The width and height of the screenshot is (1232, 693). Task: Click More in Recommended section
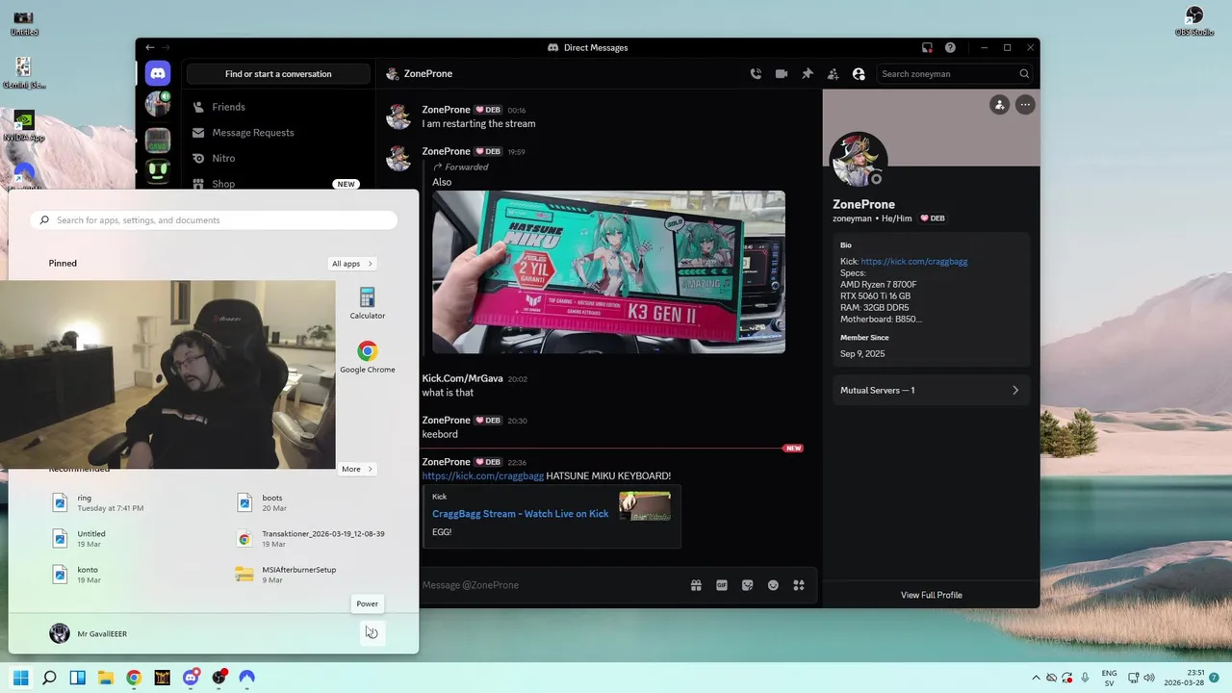[357, 470]
